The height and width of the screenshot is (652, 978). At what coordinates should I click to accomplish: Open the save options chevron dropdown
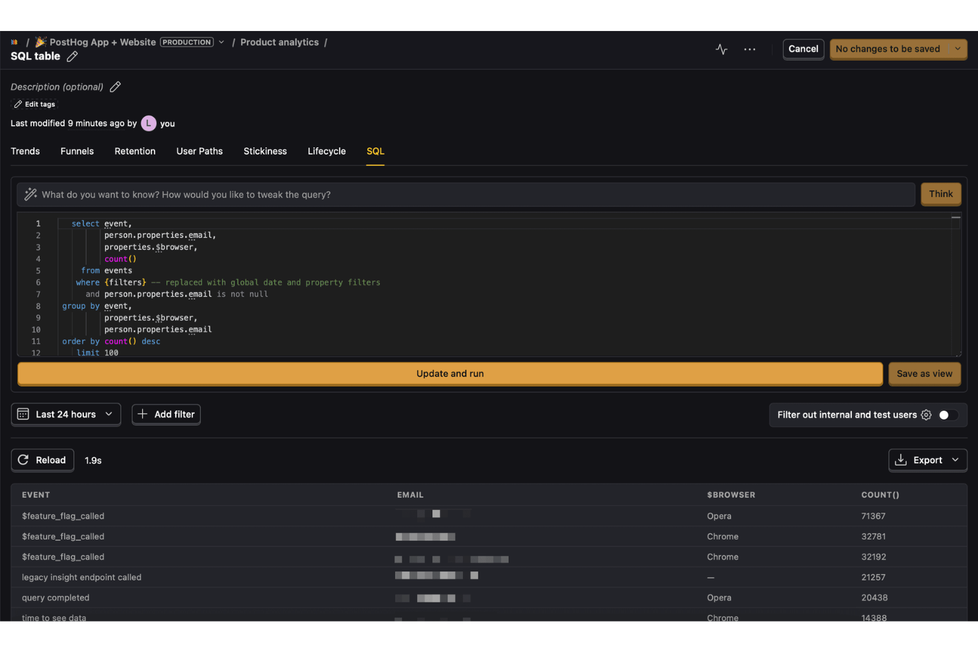coord(958,49)
